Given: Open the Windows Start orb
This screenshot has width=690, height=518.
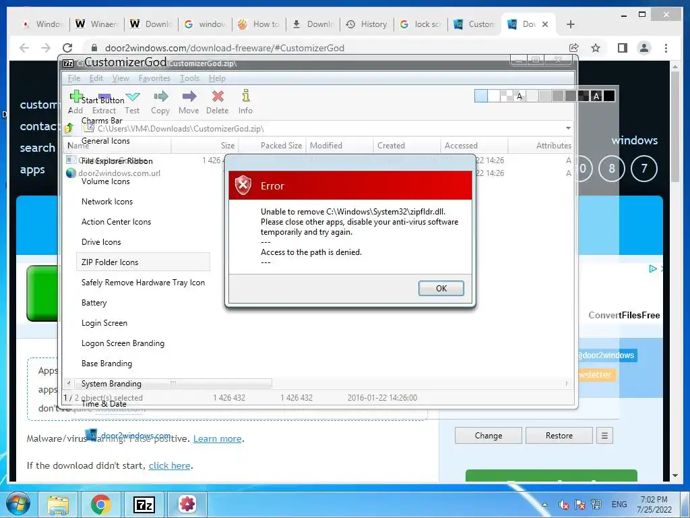Looking at the screenshot, I should (x=18, y=504).
